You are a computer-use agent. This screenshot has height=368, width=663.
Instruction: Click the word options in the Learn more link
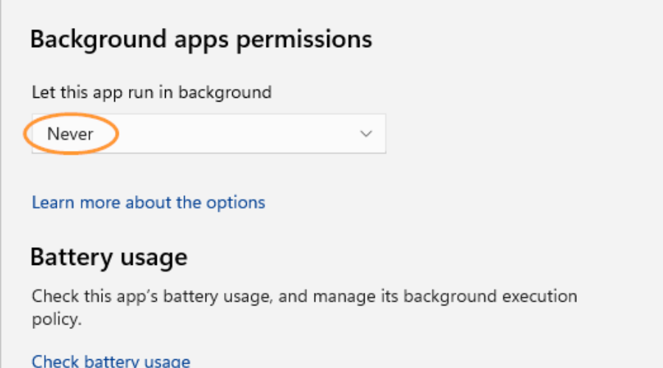coord(237,202)
